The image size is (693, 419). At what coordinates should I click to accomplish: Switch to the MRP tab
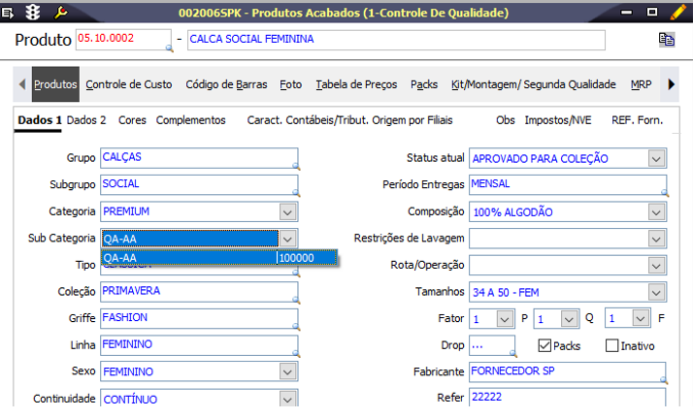point(641,84)
